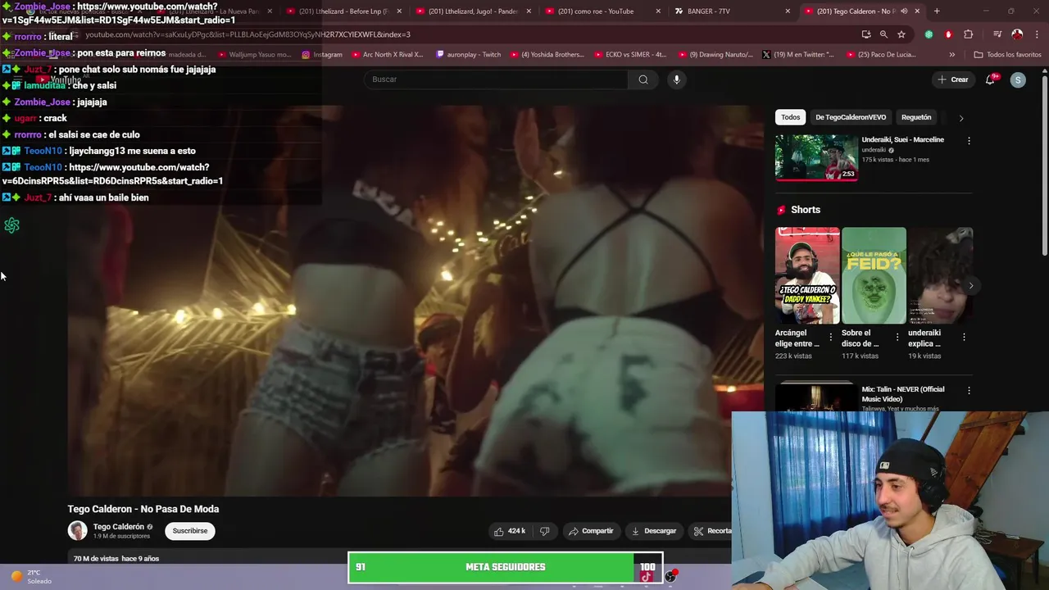Mute the Tego Calderon tab audio
This screenshot has height=590, width=1049.
(904, 11)
